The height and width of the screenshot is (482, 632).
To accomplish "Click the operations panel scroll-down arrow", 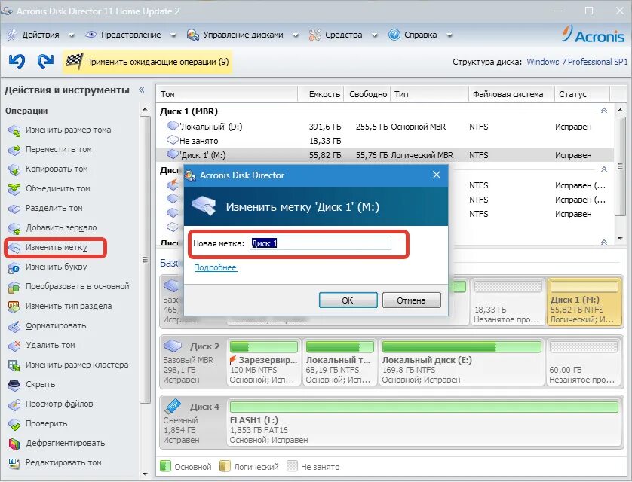I will (x=145, y=474).
